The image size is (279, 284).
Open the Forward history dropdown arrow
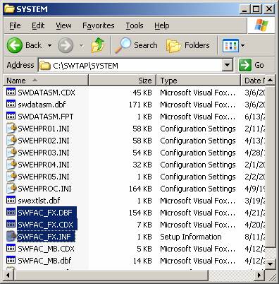(x=81, y=45)
